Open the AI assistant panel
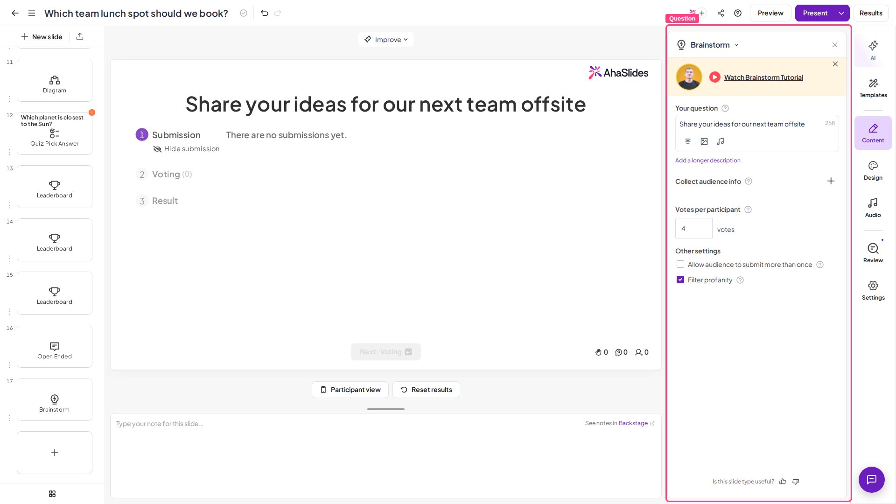 (x=873, y=50)
